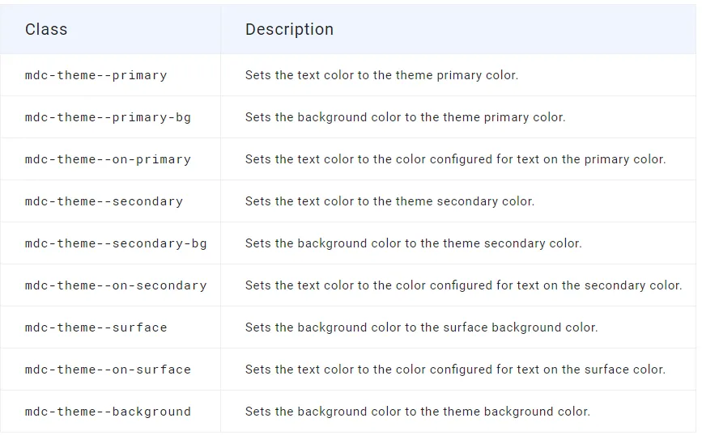Click the mdc-theme--on-secondary class cell

[116, 285]
